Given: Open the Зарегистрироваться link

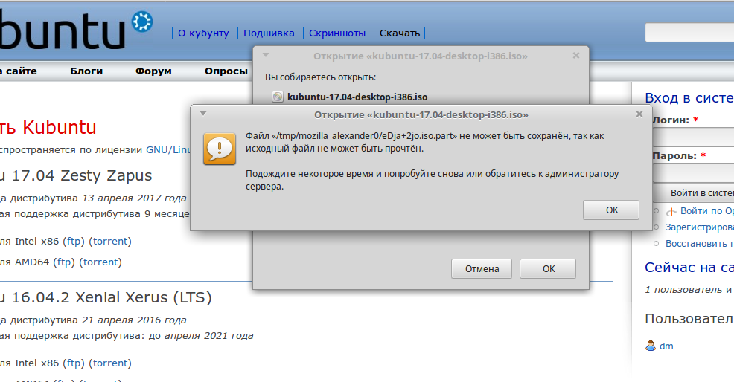Looking at the screenshot, I should click(700, 227).
